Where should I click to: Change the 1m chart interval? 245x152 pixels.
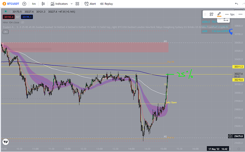click(x=34, y=4)
